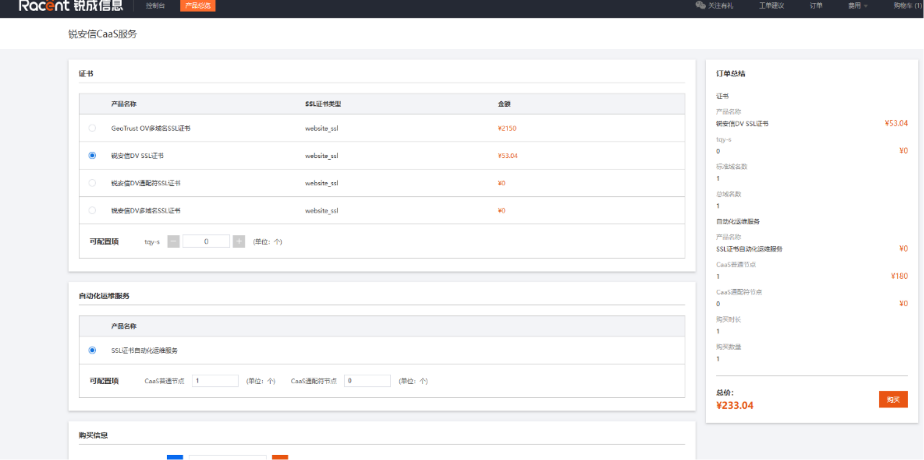Click the WeChat icon beside 关注有礼
924x460 pixels.
700,5
